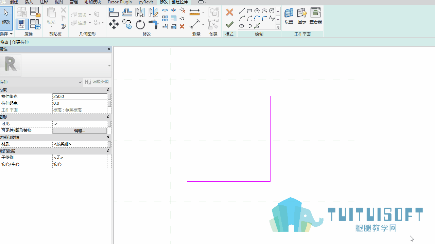Use Trim/Extend to Corner tool
Screen dimensions: 435x244
point(153,24)
